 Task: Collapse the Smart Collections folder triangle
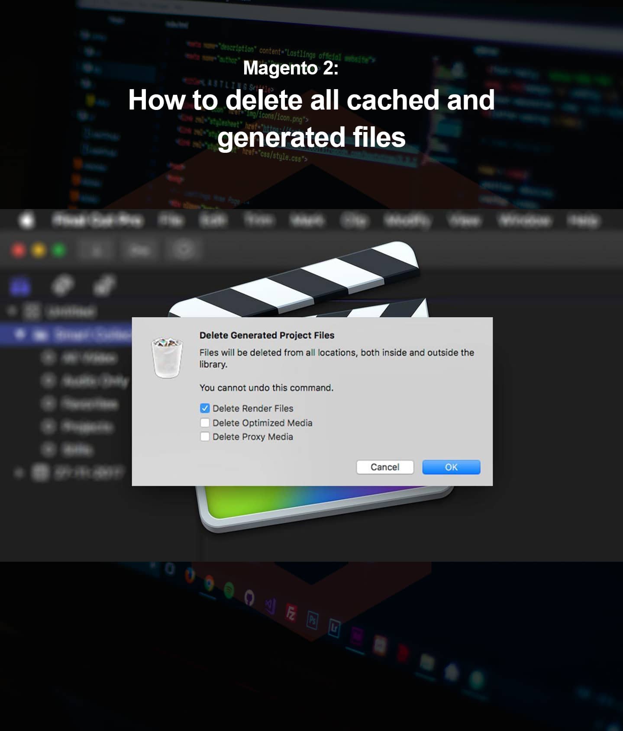(x=19, y=334)
